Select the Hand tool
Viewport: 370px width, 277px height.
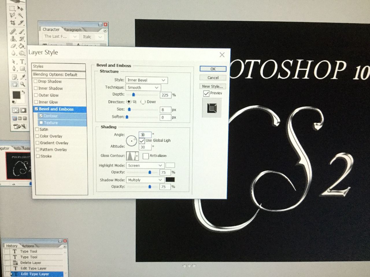coord(14,84)
